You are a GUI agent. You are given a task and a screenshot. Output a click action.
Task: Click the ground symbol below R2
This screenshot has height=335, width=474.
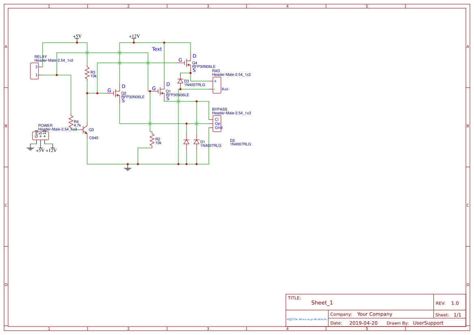[127, 168]
